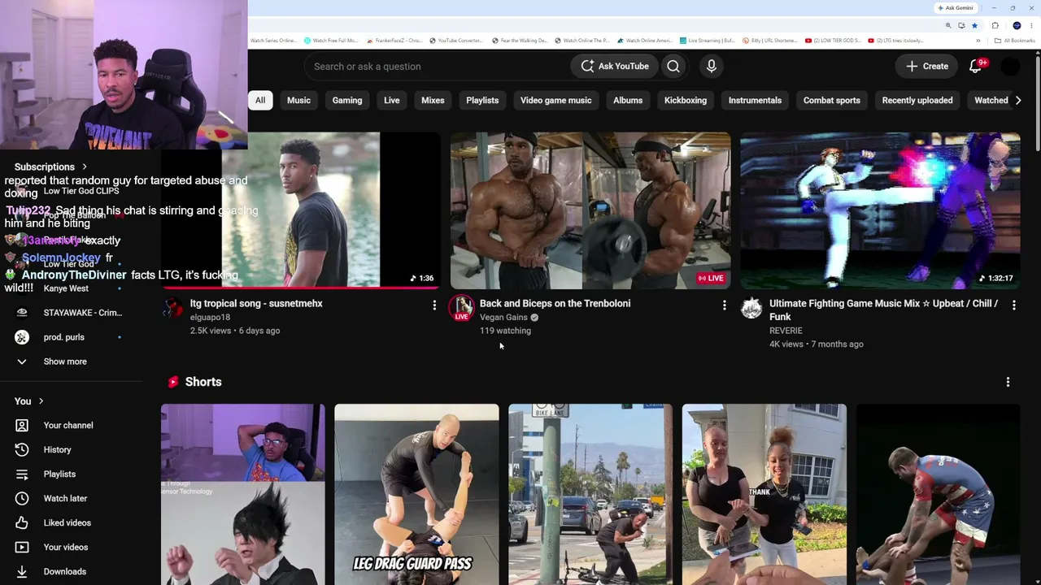
Task: Select the Live filter chip
Action: [392, 101]
